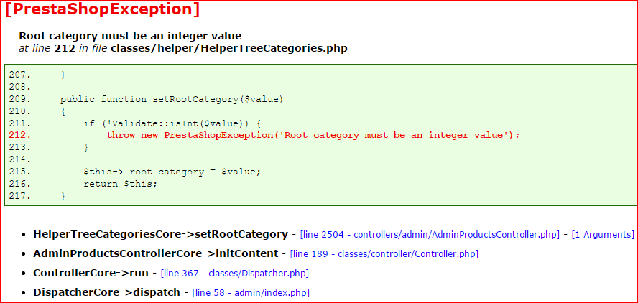Click 'Root category must be an integer value' message

click(x=130, y=36)
